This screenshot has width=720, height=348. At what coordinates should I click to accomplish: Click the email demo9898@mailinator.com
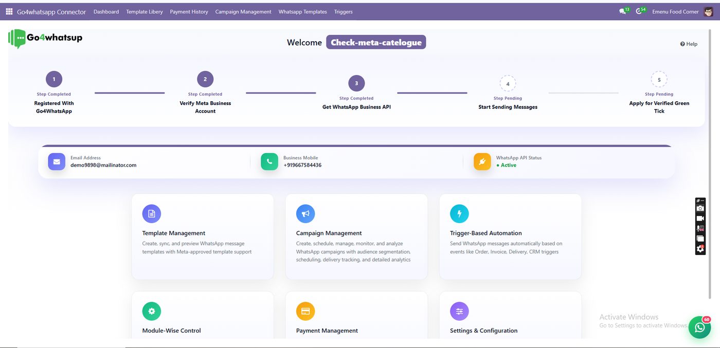coord(103,166)
